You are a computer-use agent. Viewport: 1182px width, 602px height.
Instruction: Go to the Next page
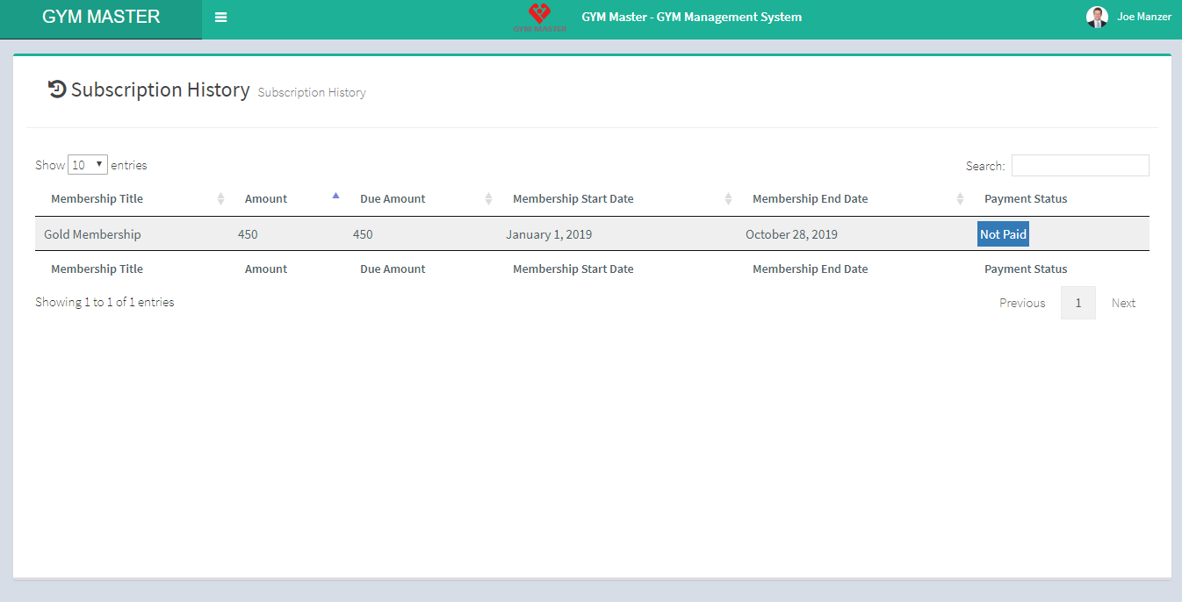pos(1123,303)
